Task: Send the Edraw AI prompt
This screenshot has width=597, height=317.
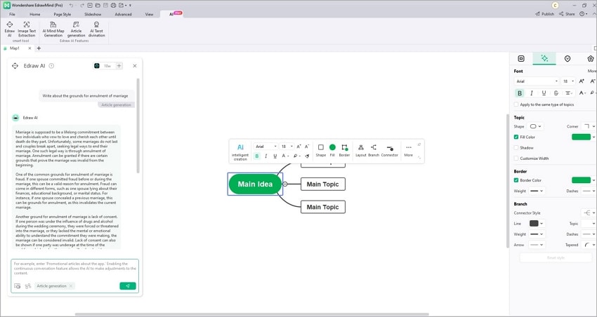Action: (x=128, y=286)
